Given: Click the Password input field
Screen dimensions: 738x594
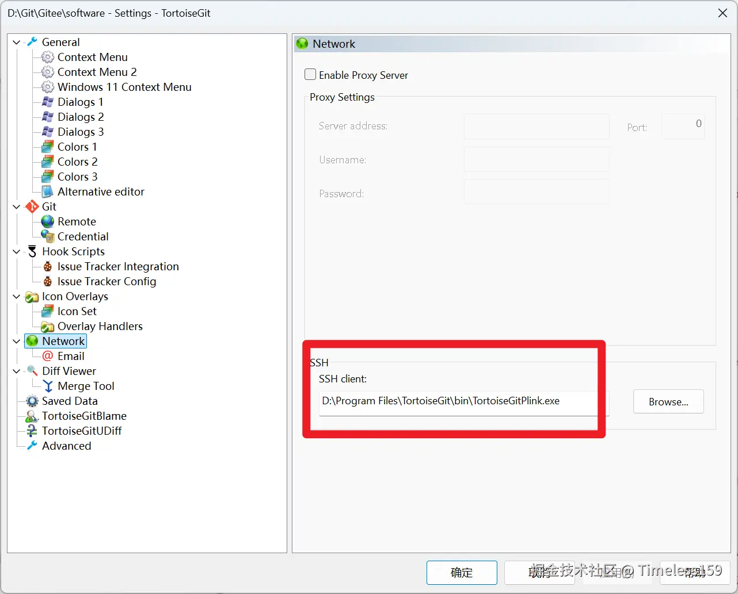Looking at the screenshot, I should click(x=537, y=191).
